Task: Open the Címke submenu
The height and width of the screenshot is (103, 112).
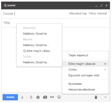Action: pos(85,70)
